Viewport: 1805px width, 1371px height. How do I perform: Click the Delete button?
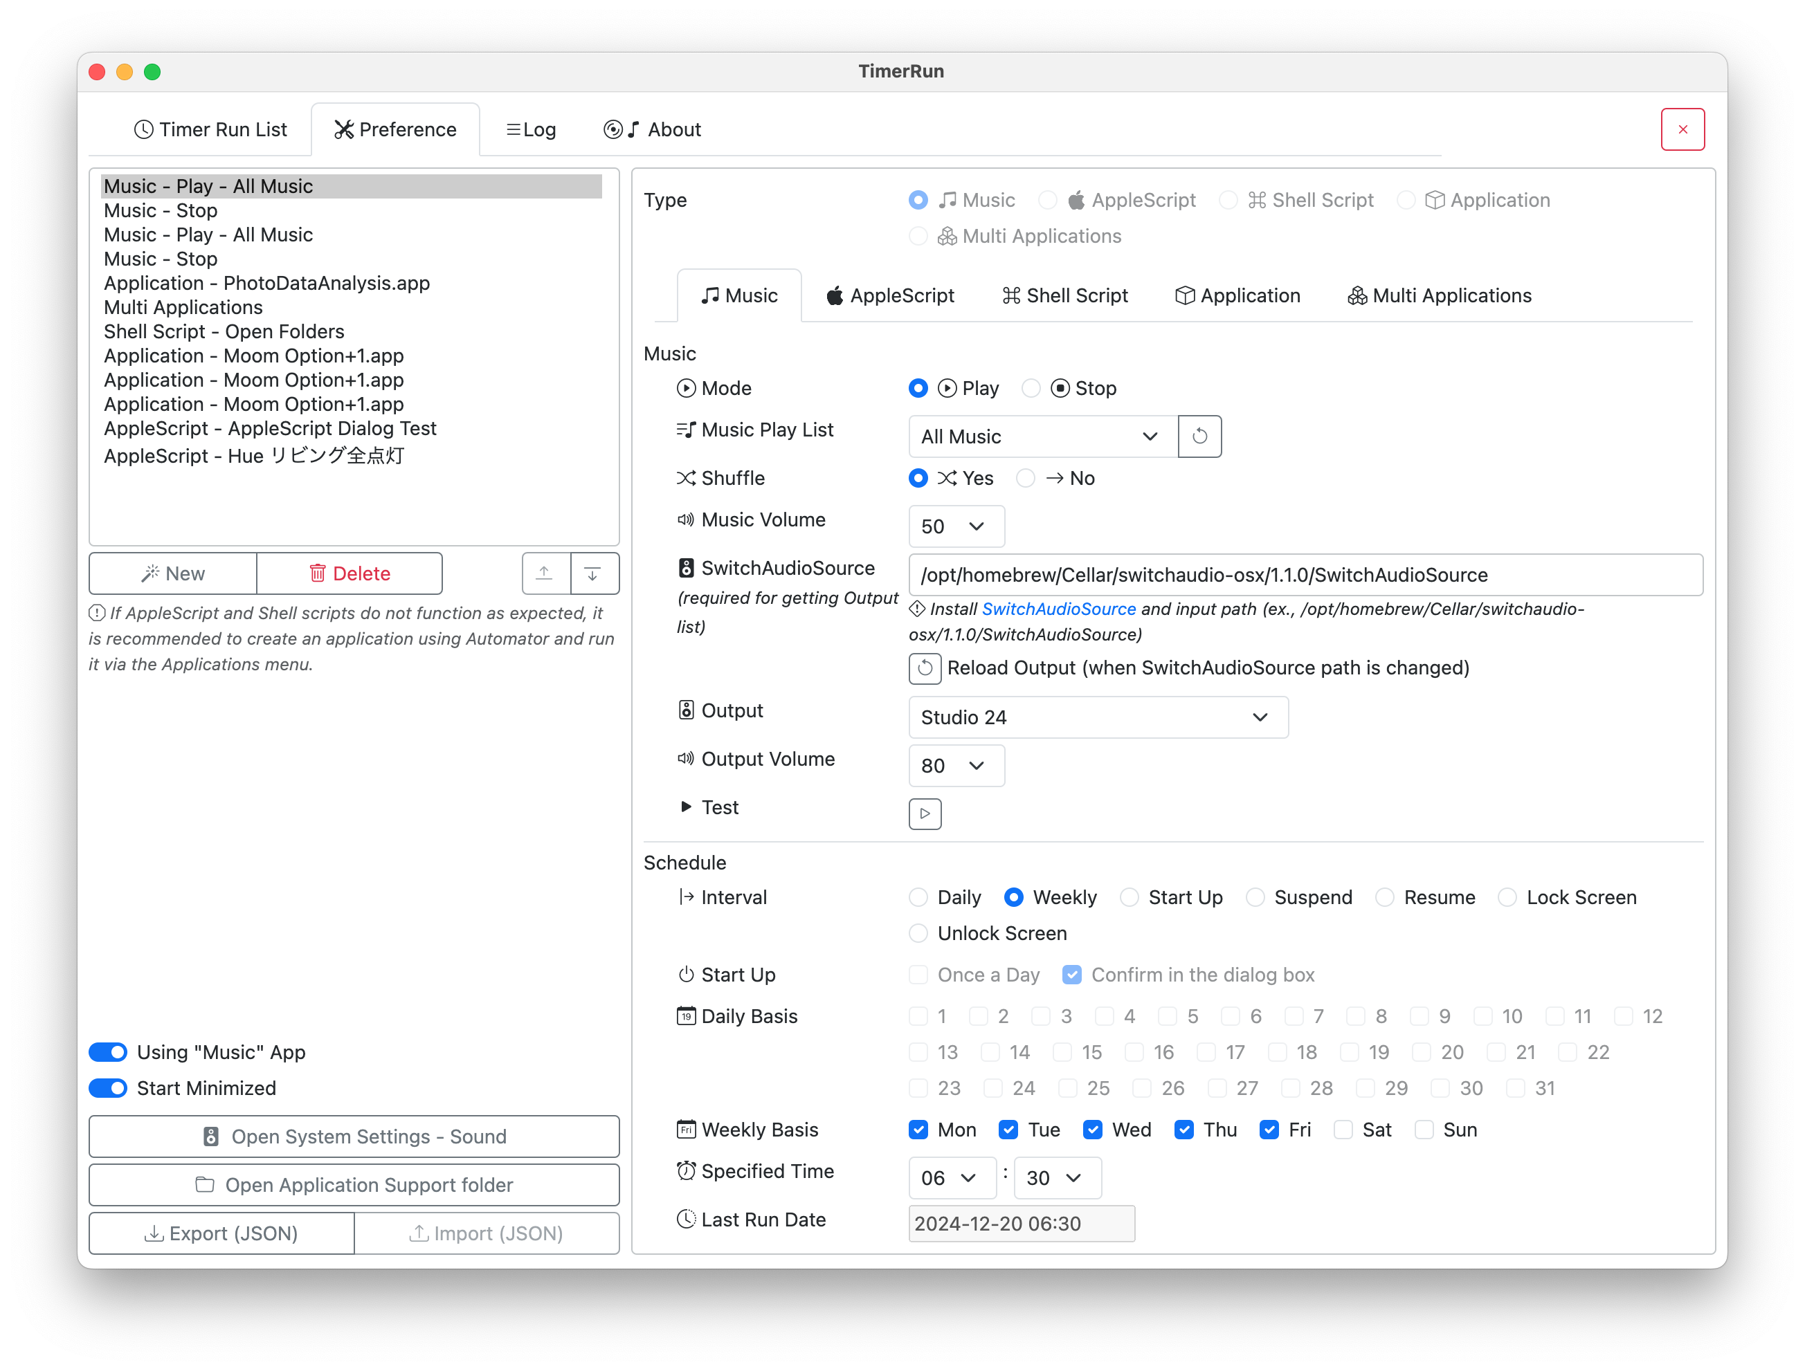(350, 573)
